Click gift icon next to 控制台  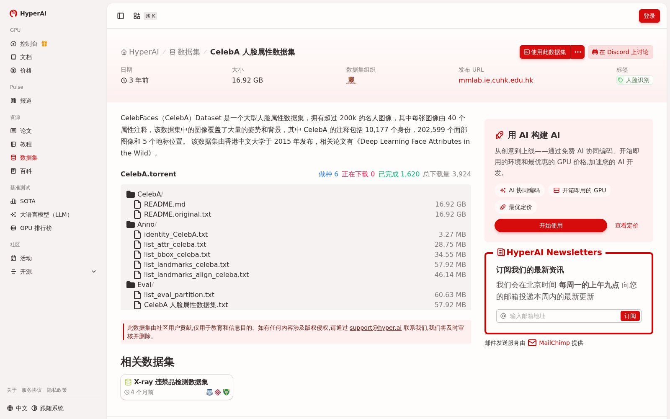(44, 44)
